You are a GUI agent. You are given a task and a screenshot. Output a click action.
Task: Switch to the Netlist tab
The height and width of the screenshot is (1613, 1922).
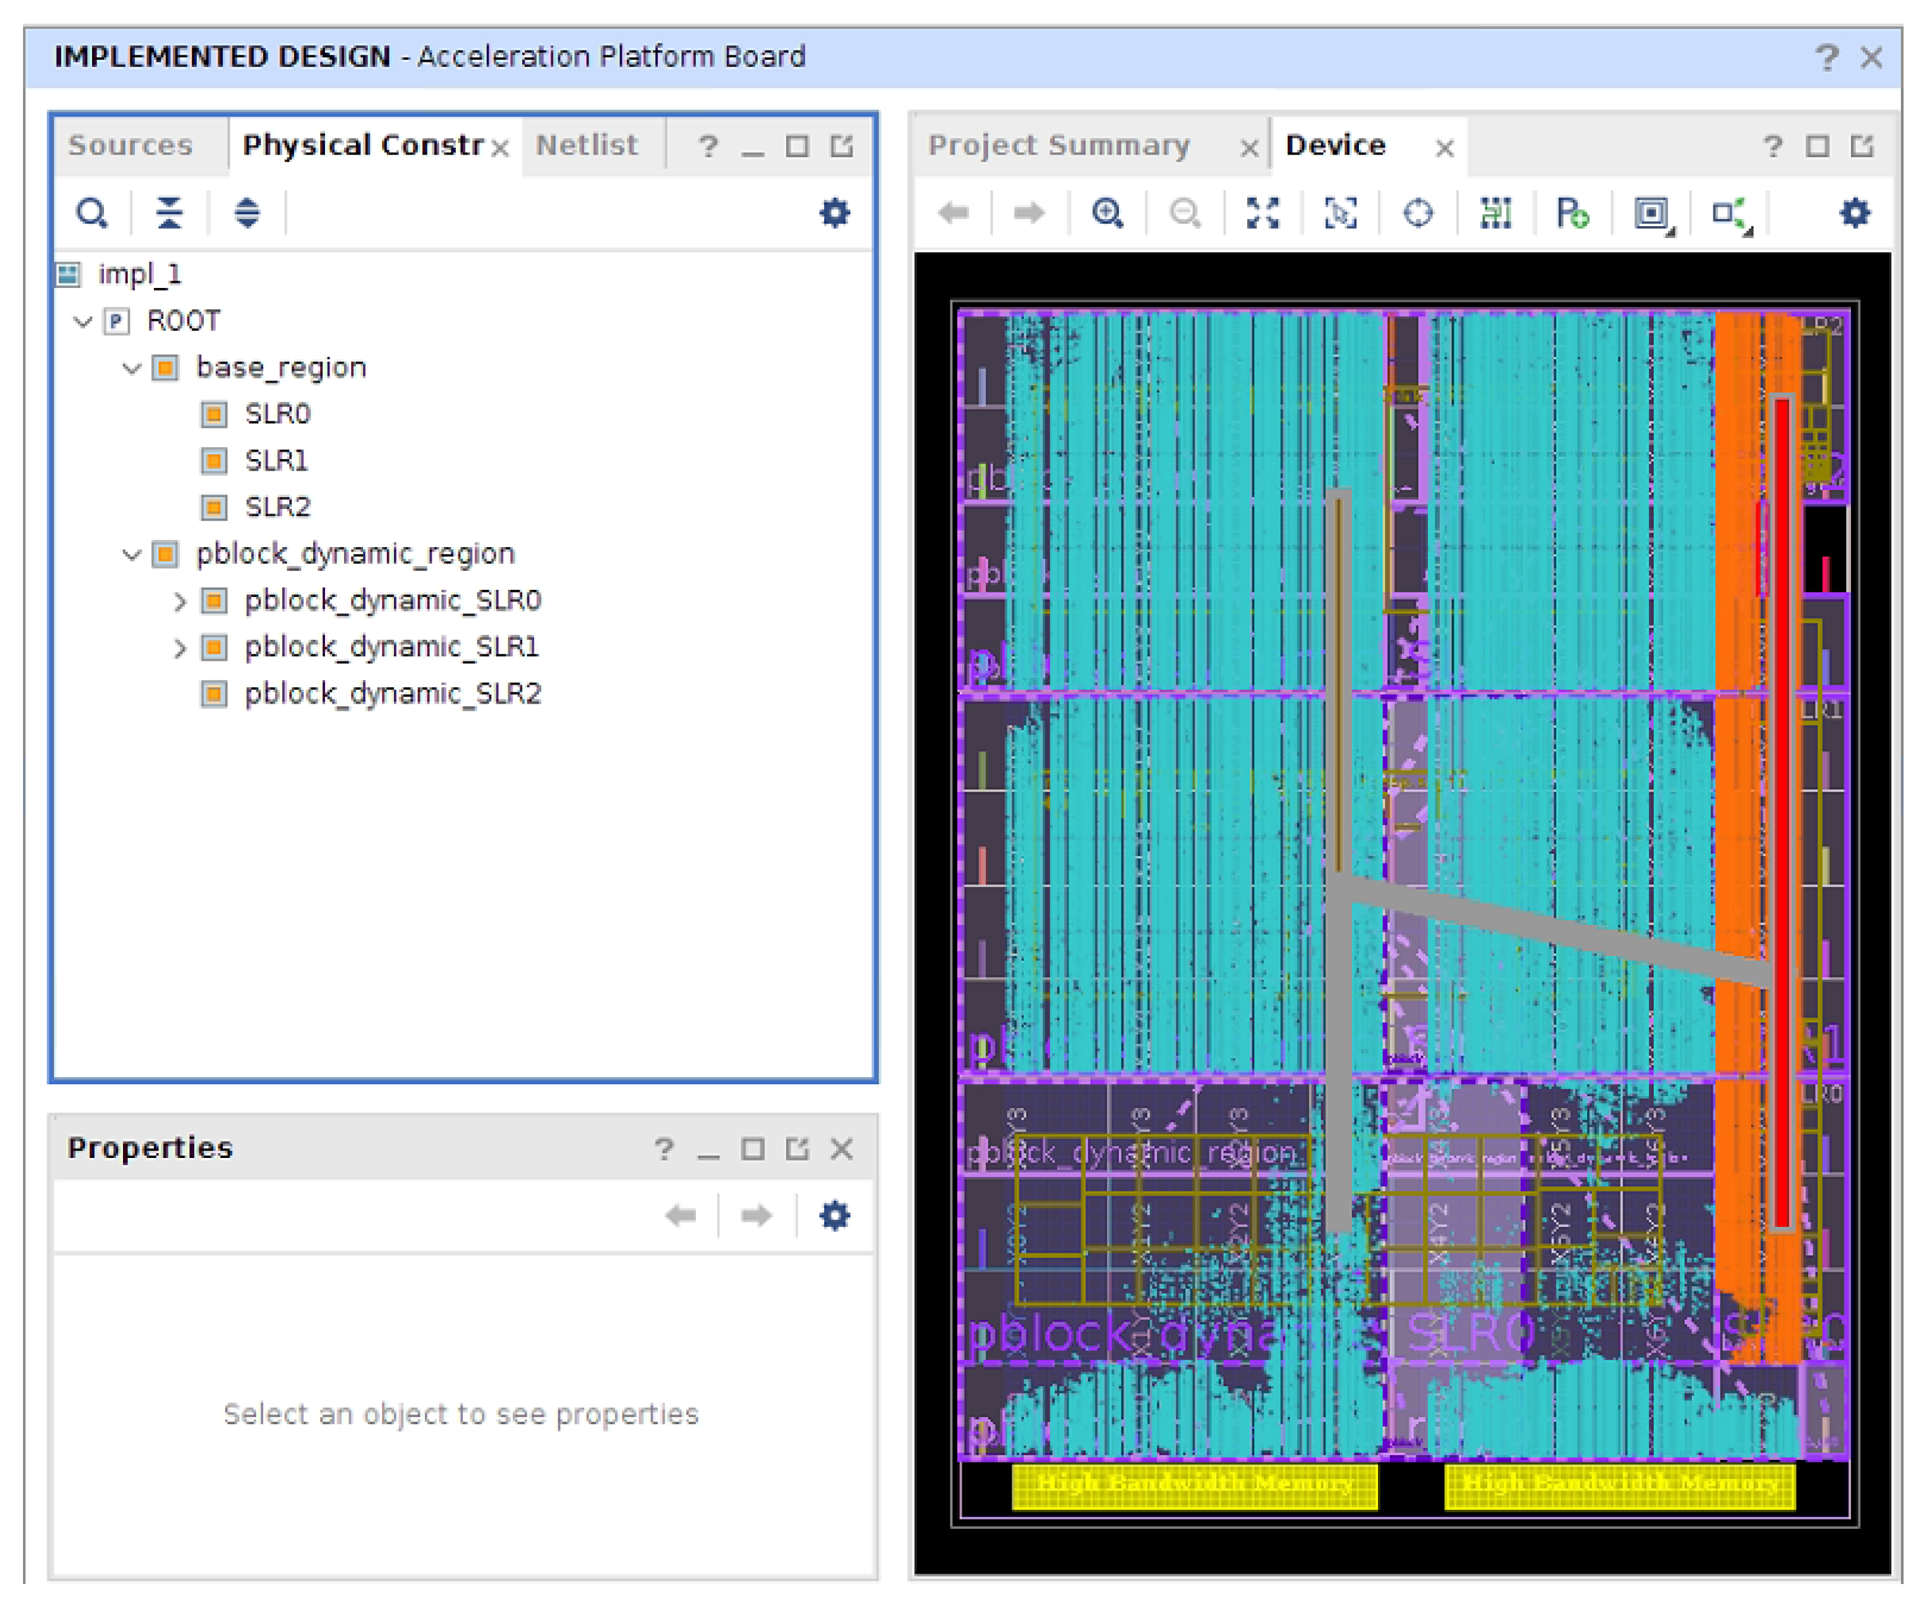(x=586, y=145)
